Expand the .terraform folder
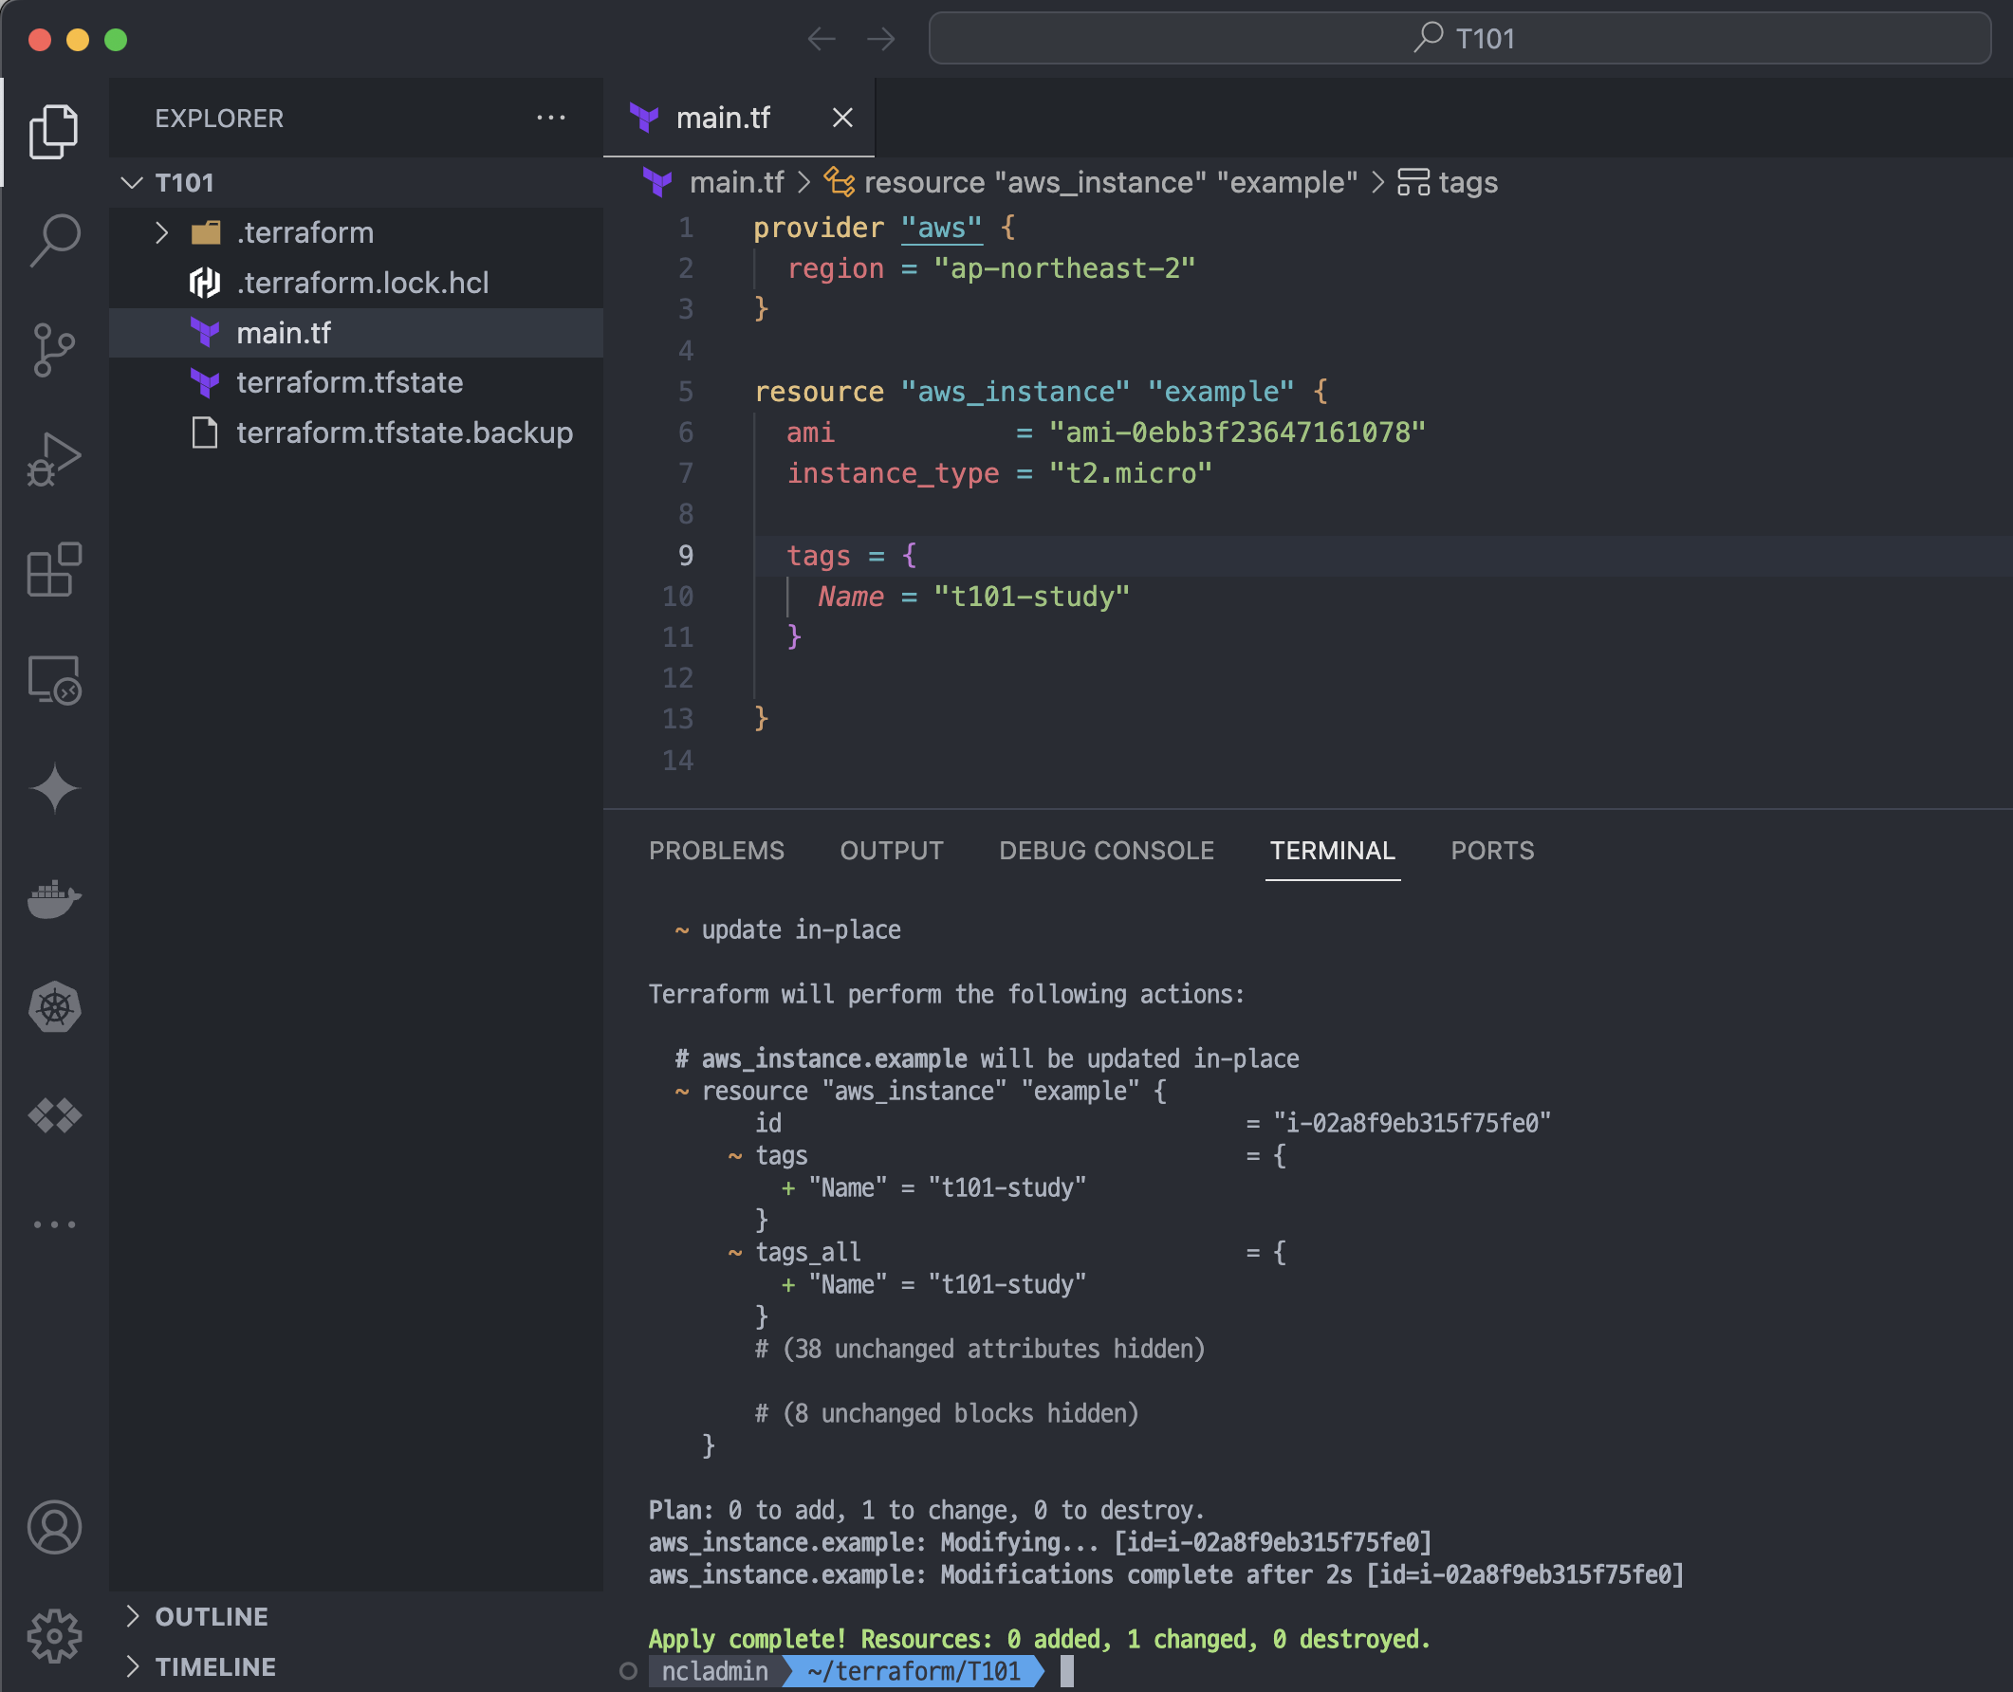This screenshot has width=2013, height=1692. pos(162,233)
